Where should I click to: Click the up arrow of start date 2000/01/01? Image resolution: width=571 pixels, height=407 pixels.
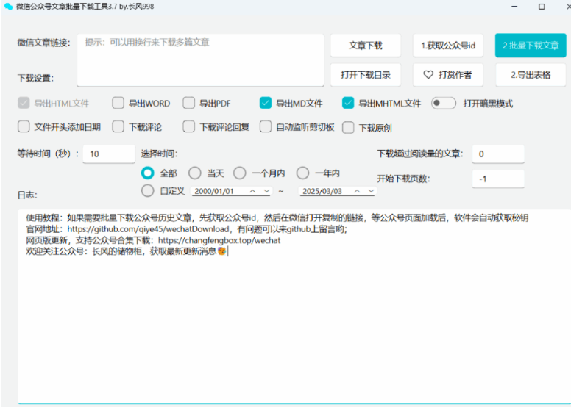tap(252, 191)
